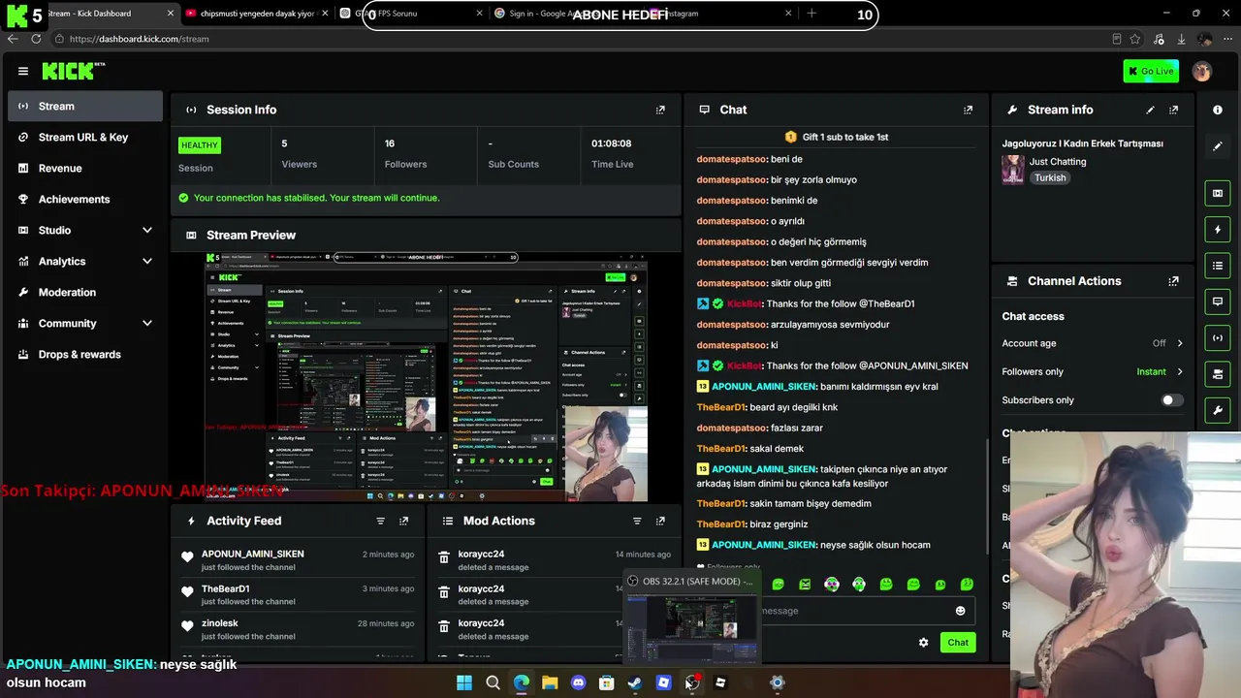This screenshot has width=1241, height=698.
Task: Click the info icon in the right sidebar
Action: (1218, 110)
